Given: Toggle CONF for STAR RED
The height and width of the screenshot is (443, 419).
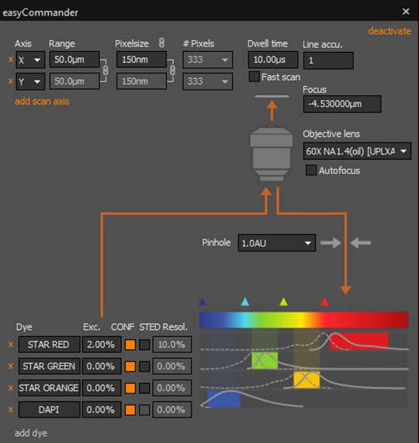Looking at the screenshot, I should pos(130,345).
